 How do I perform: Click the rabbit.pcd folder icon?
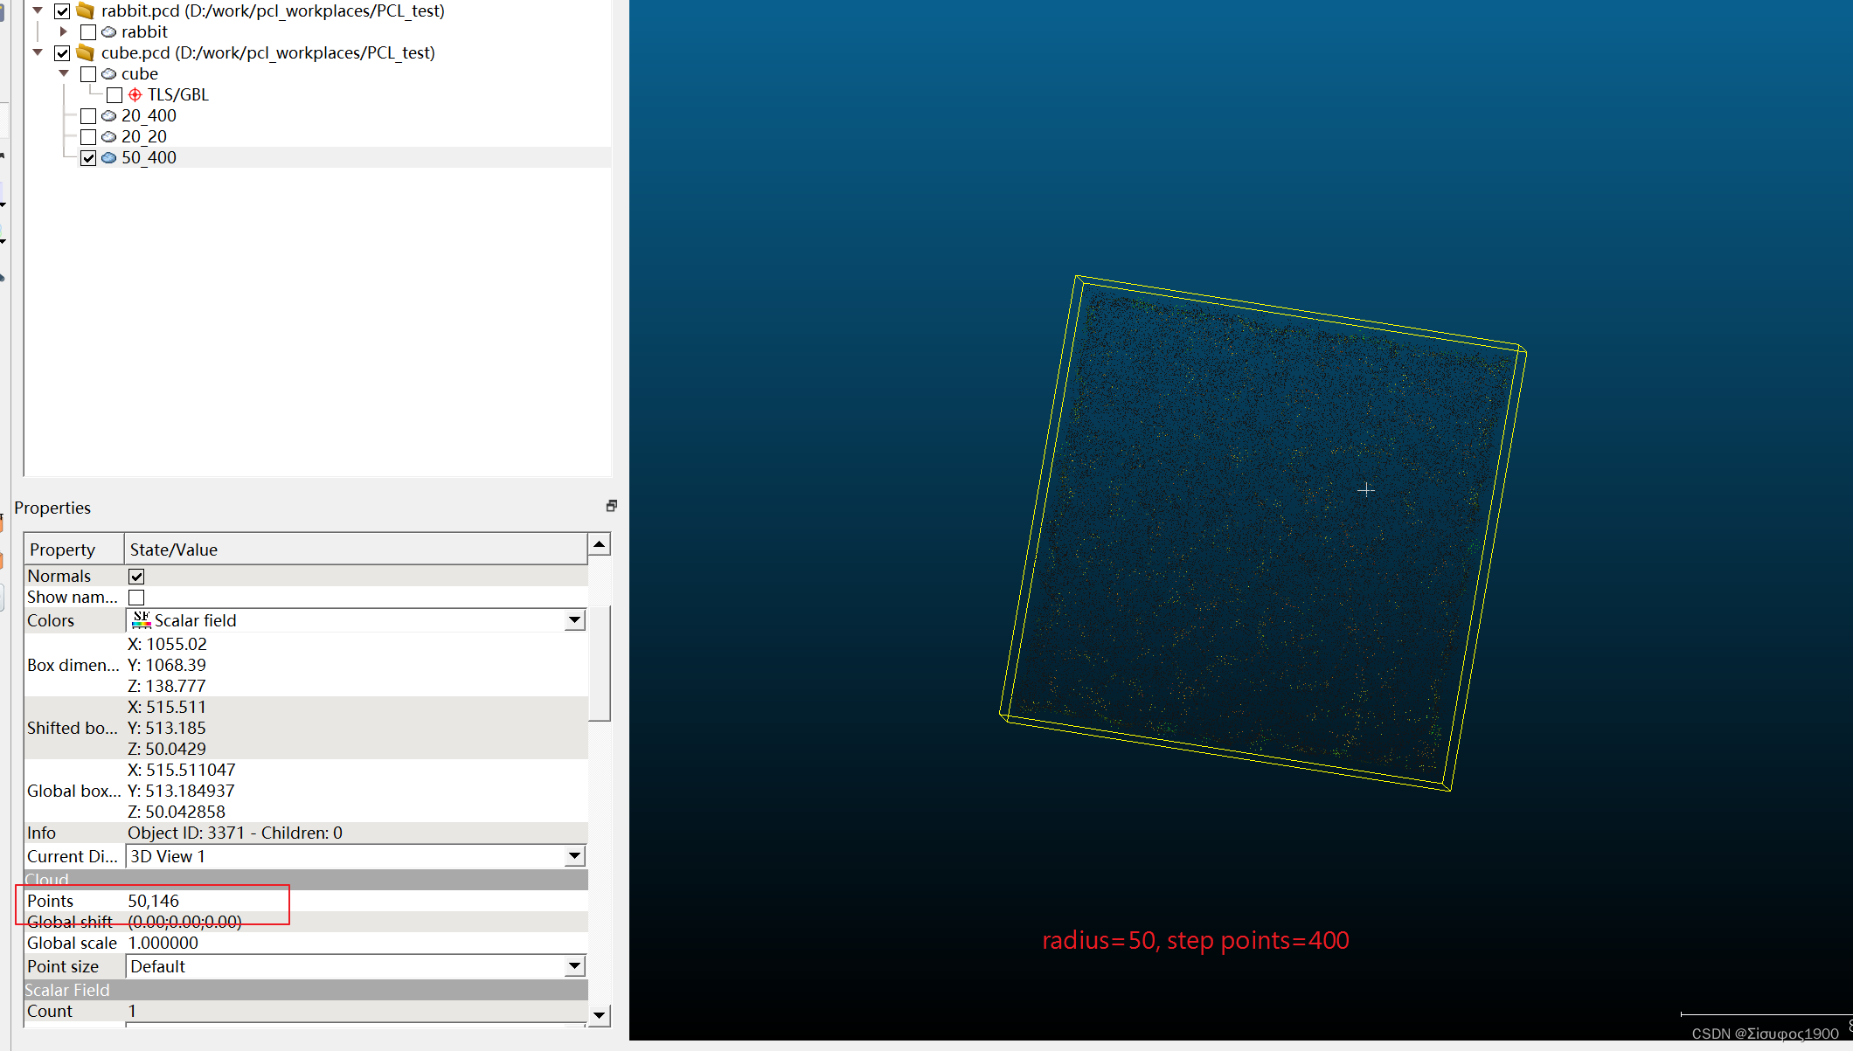click(85, 10)
